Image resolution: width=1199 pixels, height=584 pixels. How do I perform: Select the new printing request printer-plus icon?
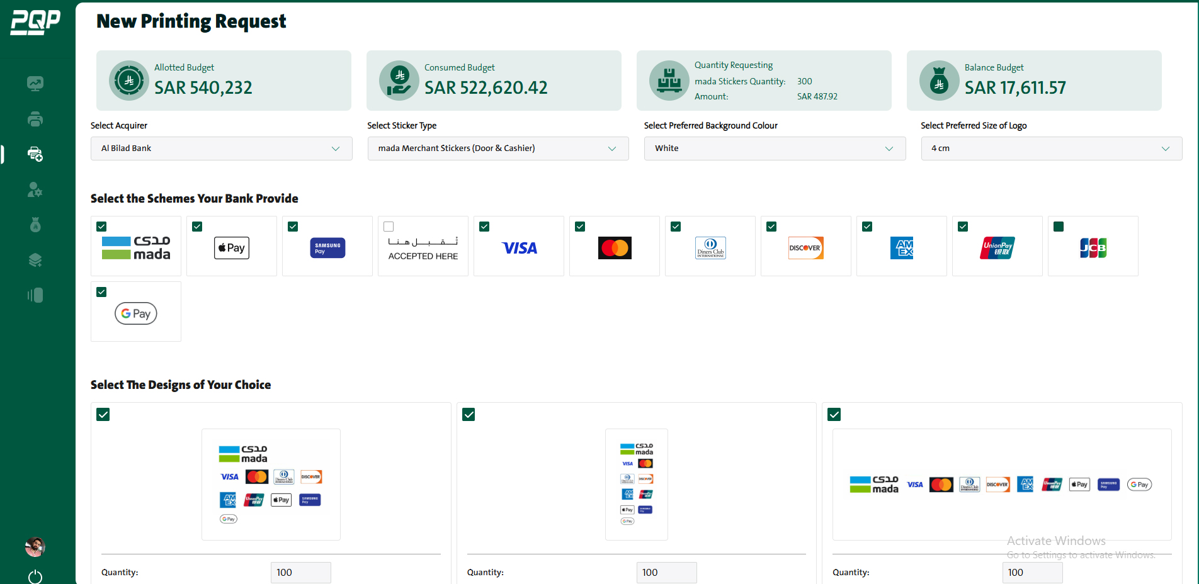tap(35, 154)
